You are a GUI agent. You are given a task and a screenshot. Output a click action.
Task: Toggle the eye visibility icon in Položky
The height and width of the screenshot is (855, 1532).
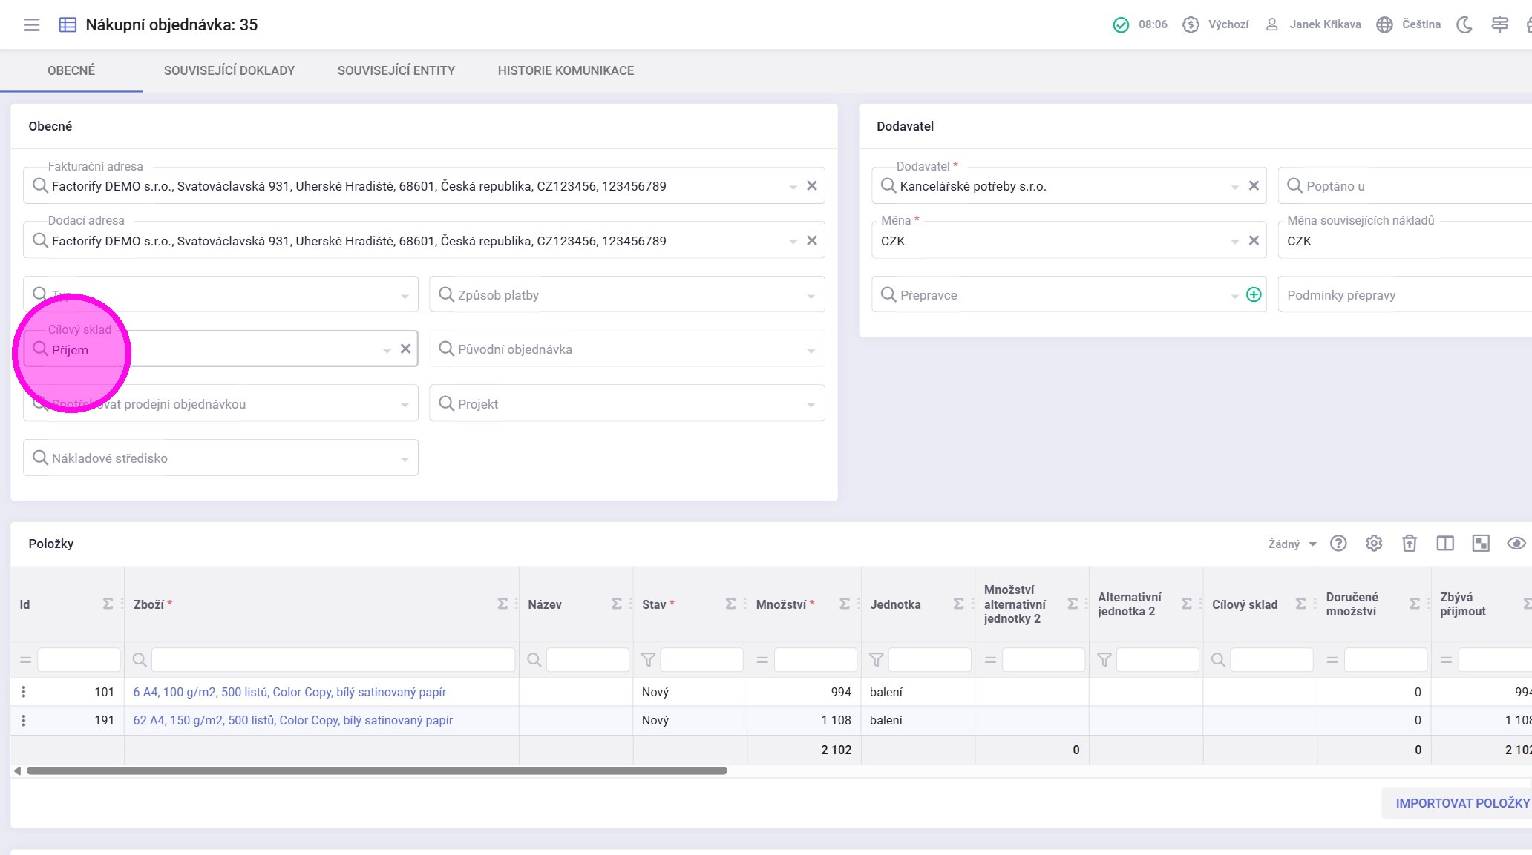(x=1516, y=544)
